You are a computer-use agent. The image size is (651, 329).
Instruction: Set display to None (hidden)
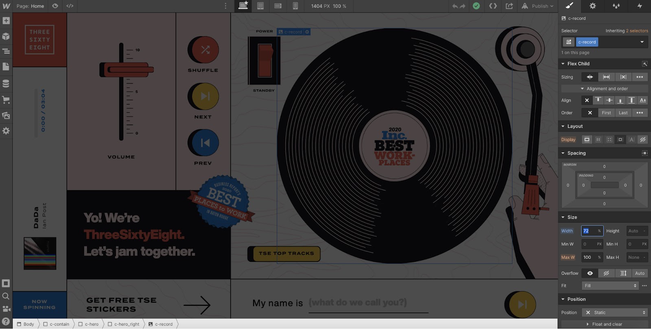[642, 140]
